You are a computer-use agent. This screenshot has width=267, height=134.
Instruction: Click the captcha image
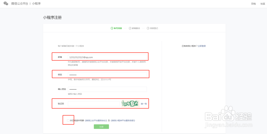point(131,104)
